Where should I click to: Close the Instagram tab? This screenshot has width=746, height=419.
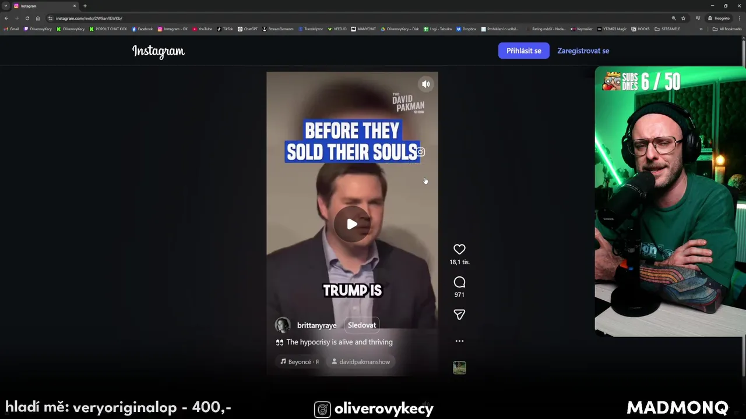tap(75, 6)
